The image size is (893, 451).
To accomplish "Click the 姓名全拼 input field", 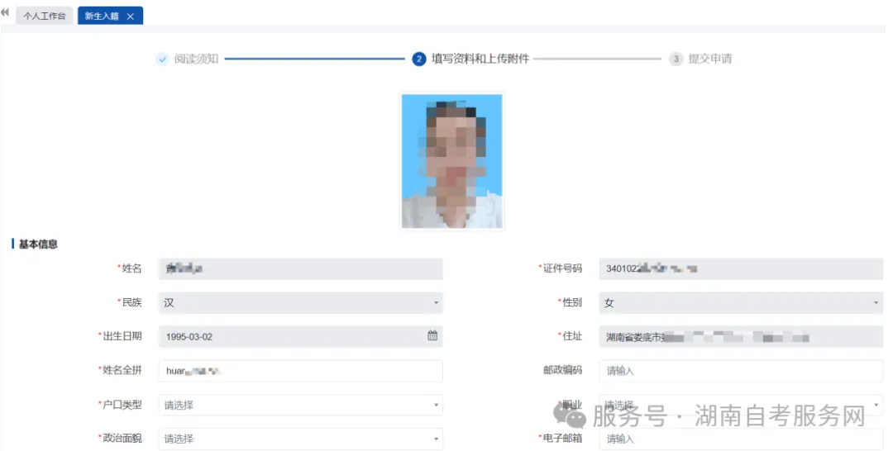I will tap(300, 371).
